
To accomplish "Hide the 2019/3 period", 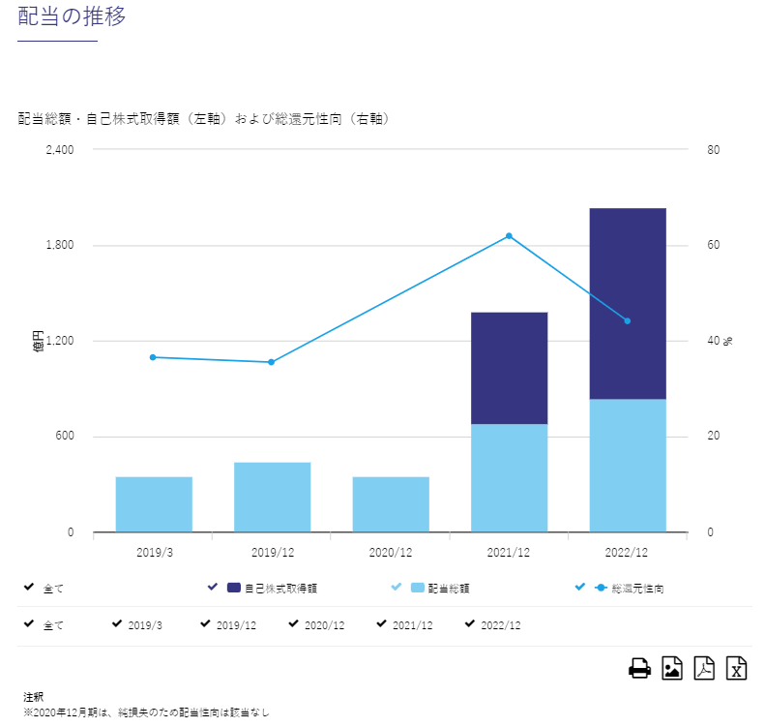I will point(117,624).
